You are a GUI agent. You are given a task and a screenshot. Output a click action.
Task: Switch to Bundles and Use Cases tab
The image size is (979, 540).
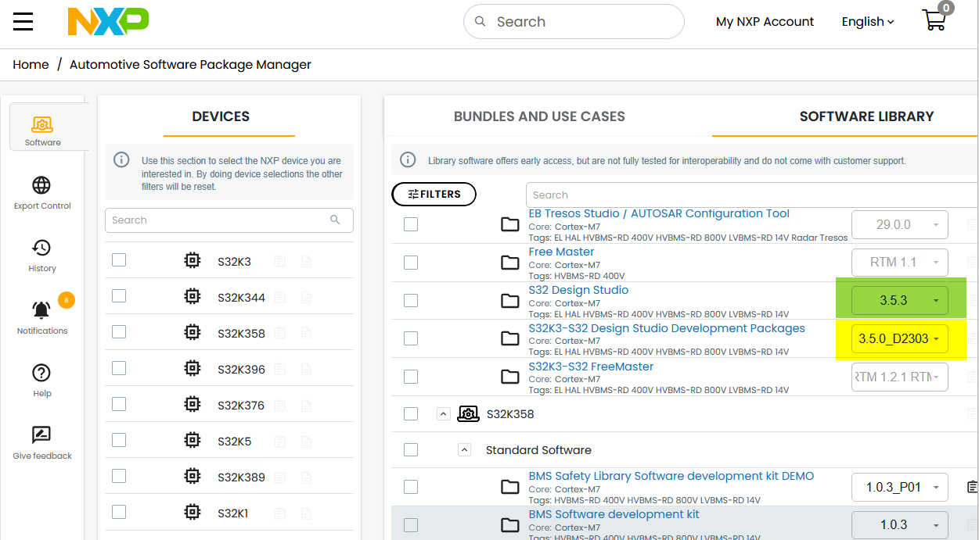tap(539, 116)
